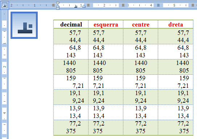Click '13,9' in the centre column
The width and height of the screenshot is (197, 139).
click(x=141, y=109)
